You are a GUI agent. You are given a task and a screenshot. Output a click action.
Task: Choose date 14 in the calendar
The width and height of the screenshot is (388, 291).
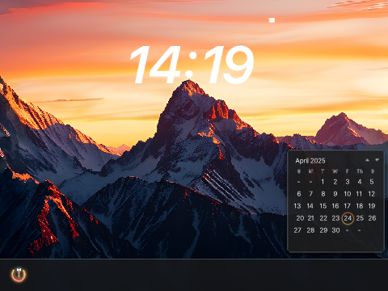click(x=310, y=206)
